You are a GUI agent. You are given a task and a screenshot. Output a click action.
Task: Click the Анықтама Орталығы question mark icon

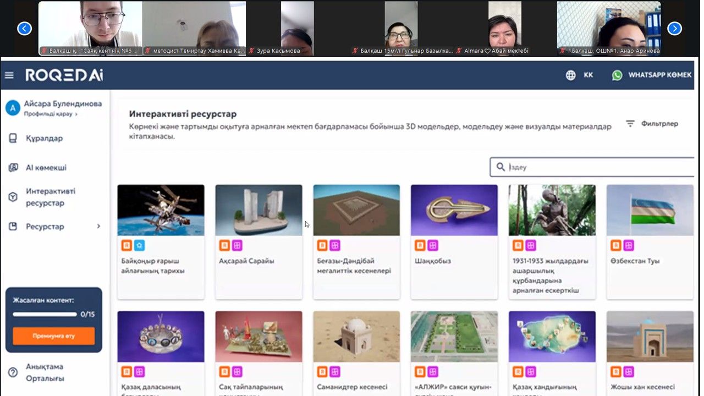point(13,373)
